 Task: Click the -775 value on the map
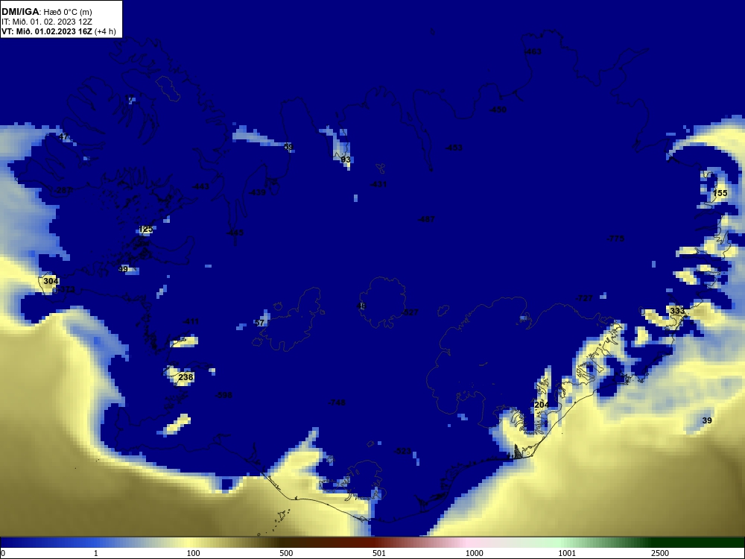point(616,239)
